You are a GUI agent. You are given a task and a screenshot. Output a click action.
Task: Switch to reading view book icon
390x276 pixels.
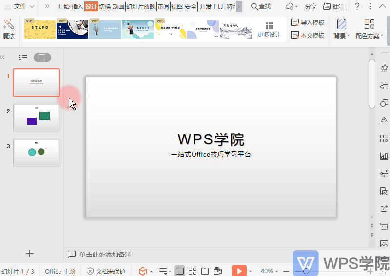tap(205, 271)
